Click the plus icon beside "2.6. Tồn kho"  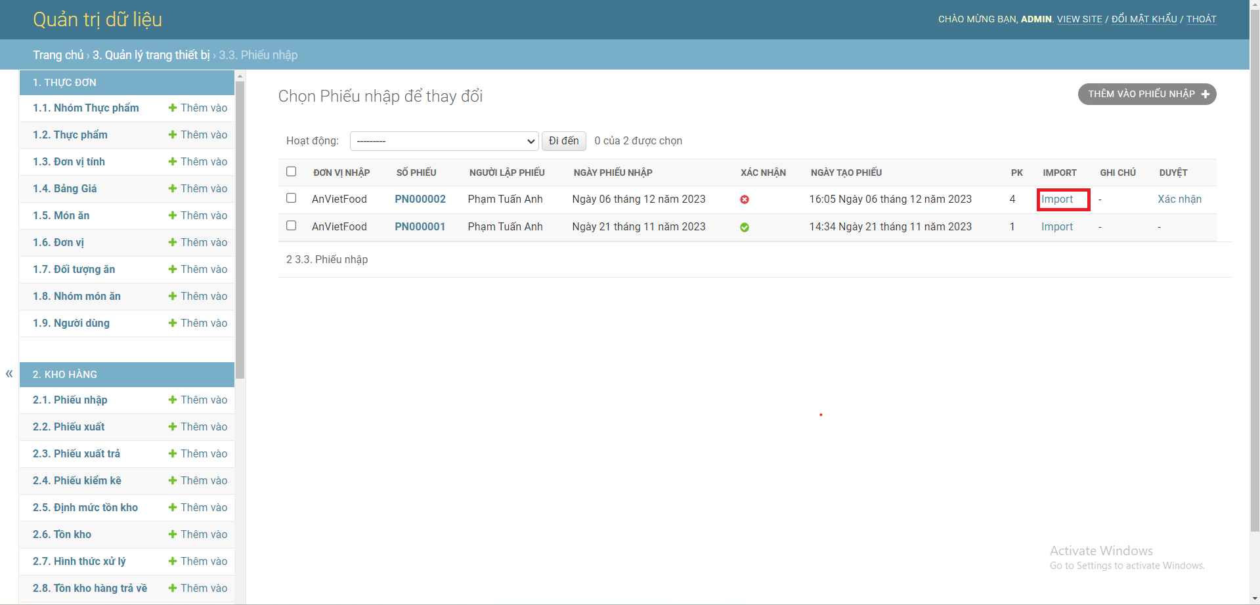172,534
